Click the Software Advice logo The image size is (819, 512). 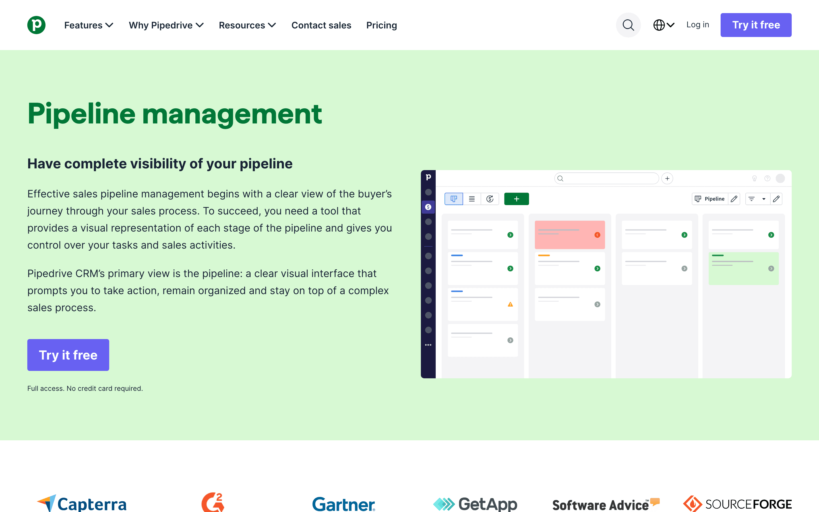[606, 505]
